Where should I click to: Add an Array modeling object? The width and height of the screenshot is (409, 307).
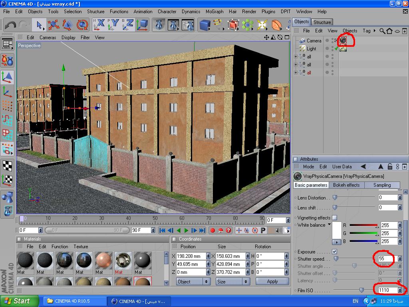click(x=248, y=25)
